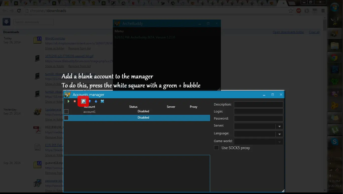This screenshot has height=194, width=343.
Task: Open the Language dropdown list
Action: click(279, 134)
